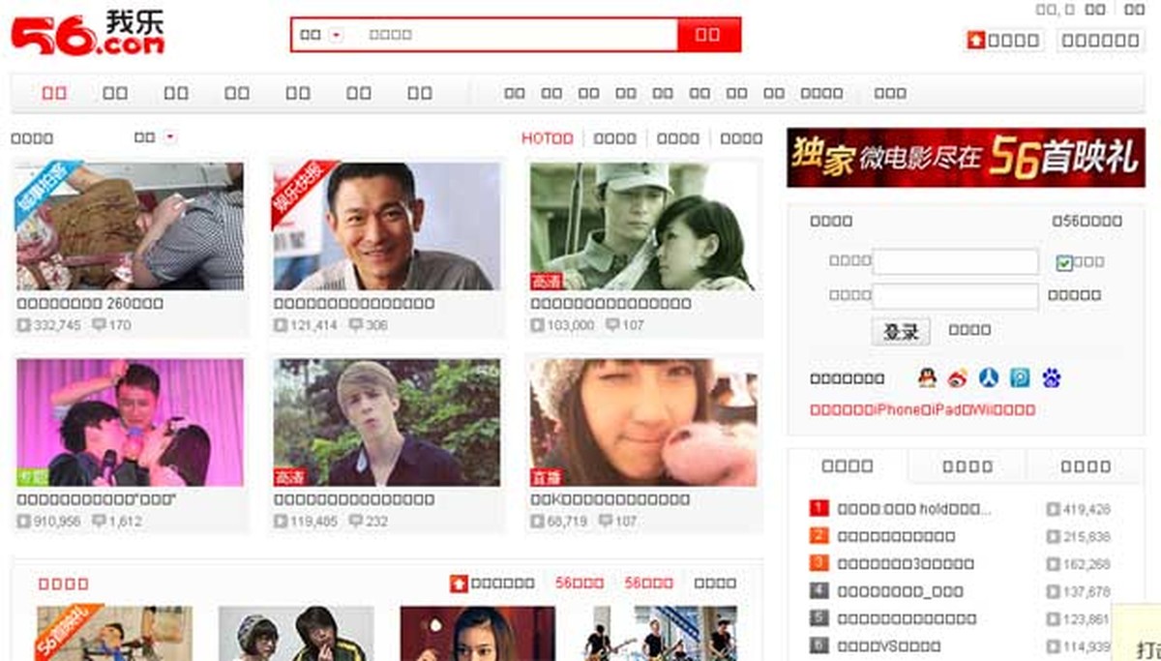This screenshot has width=1161, height=661.
Task: Click play-count icon beside 68,719
Action: (537, 521)
